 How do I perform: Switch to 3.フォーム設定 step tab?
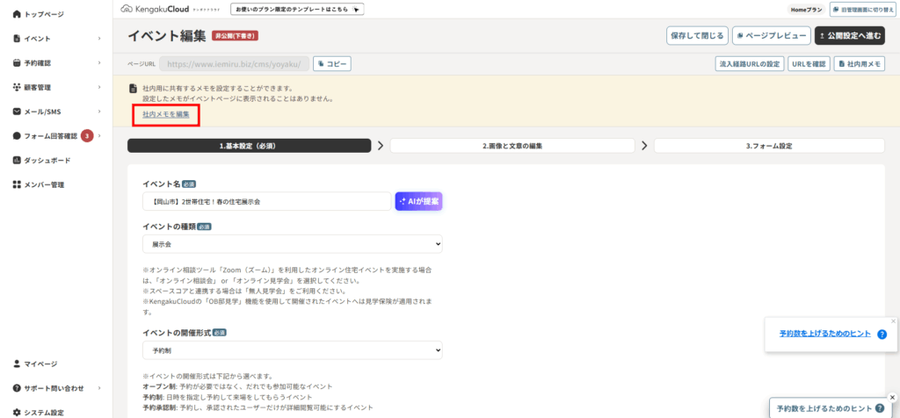(x=768, y=146)
